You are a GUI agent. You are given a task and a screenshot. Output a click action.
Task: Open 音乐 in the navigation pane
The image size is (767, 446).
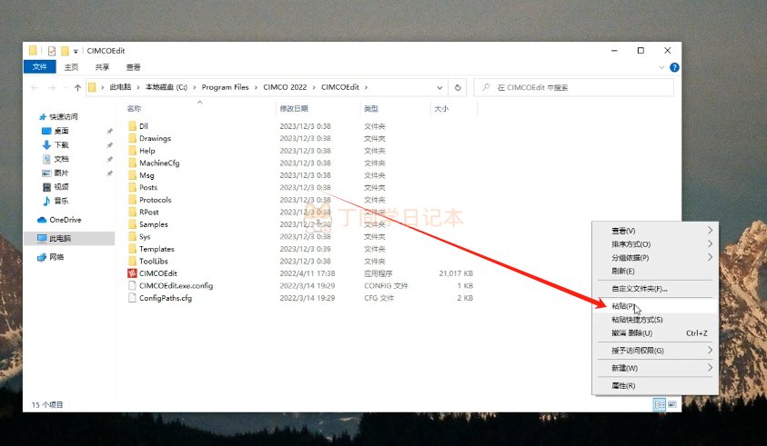[61, 201]
